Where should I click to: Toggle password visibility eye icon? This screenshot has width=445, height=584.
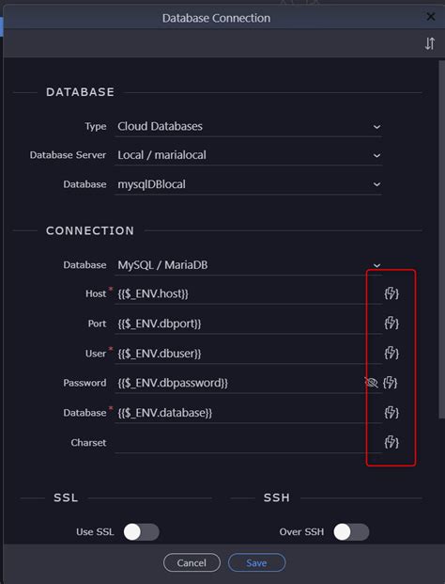pos(371,383)
